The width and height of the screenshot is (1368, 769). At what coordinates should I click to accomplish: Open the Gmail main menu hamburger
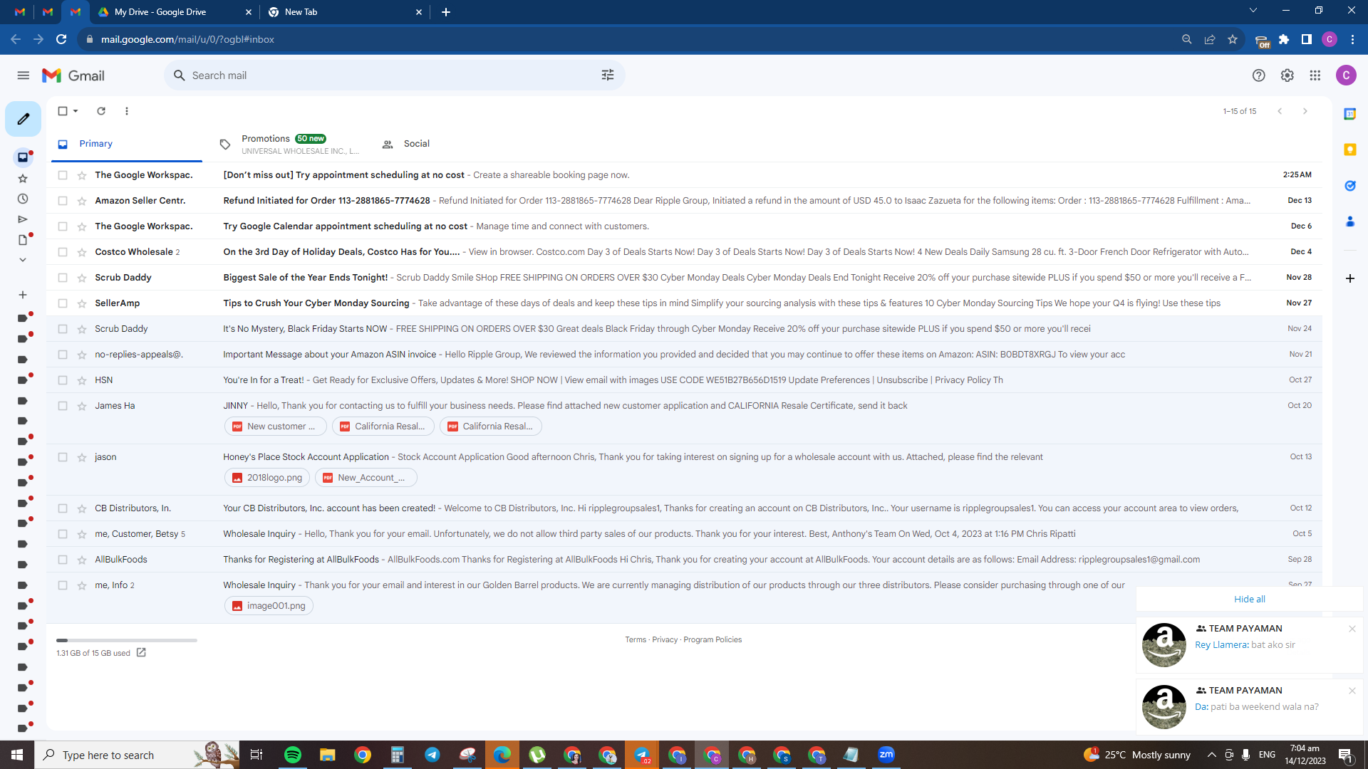click(x=23, y=75)
